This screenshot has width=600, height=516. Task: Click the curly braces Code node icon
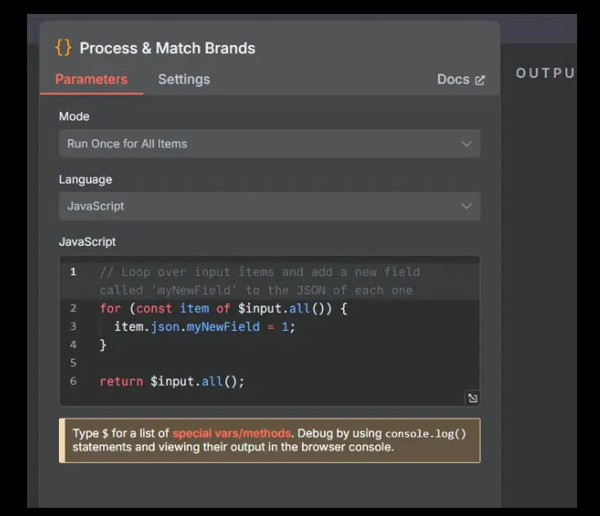(63, 48)
